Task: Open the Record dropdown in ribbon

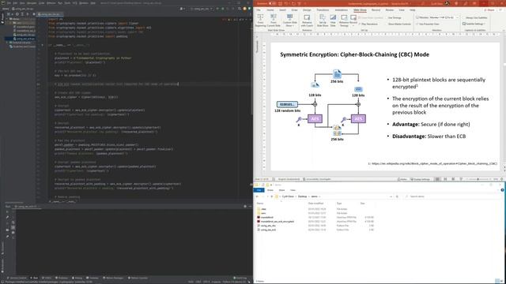Action: pyautogui.click(x=353, y=20)
